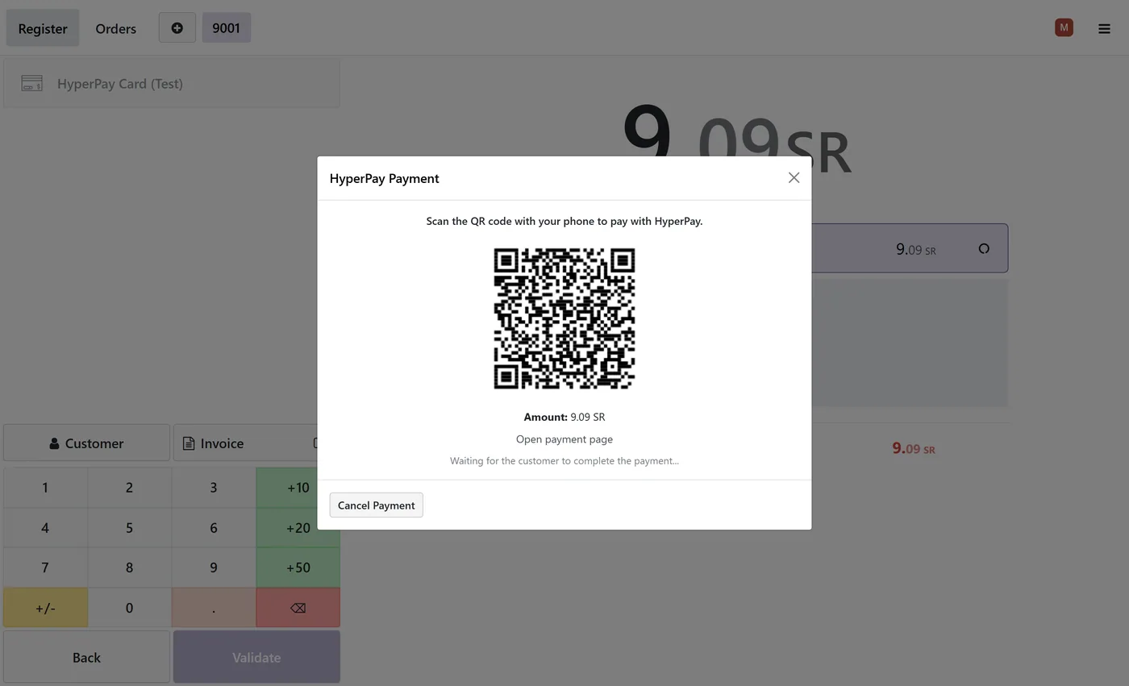This screenshot has width=1129, height=686.
Task: Add a new order with plus icon
Action: [x=177, y=27]
